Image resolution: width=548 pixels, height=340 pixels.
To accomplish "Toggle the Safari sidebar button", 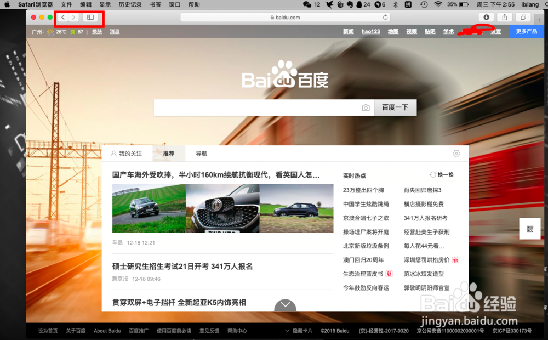I will tap(90, 17).
